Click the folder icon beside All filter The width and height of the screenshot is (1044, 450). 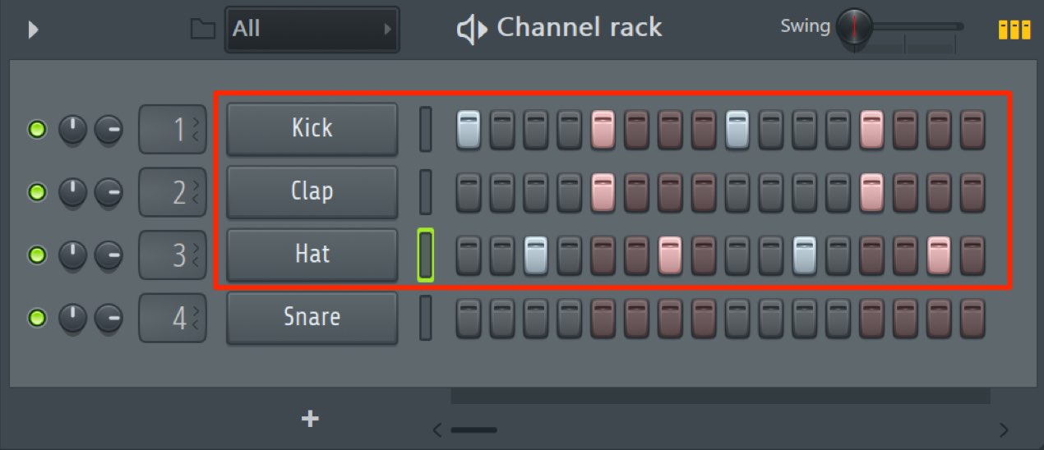pos(202,30)
